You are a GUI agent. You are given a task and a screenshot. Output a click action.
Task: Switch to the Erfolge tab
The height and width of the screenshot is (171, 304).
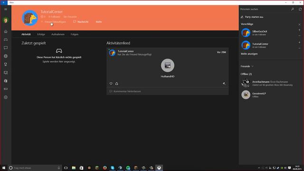tap(41, 34)
